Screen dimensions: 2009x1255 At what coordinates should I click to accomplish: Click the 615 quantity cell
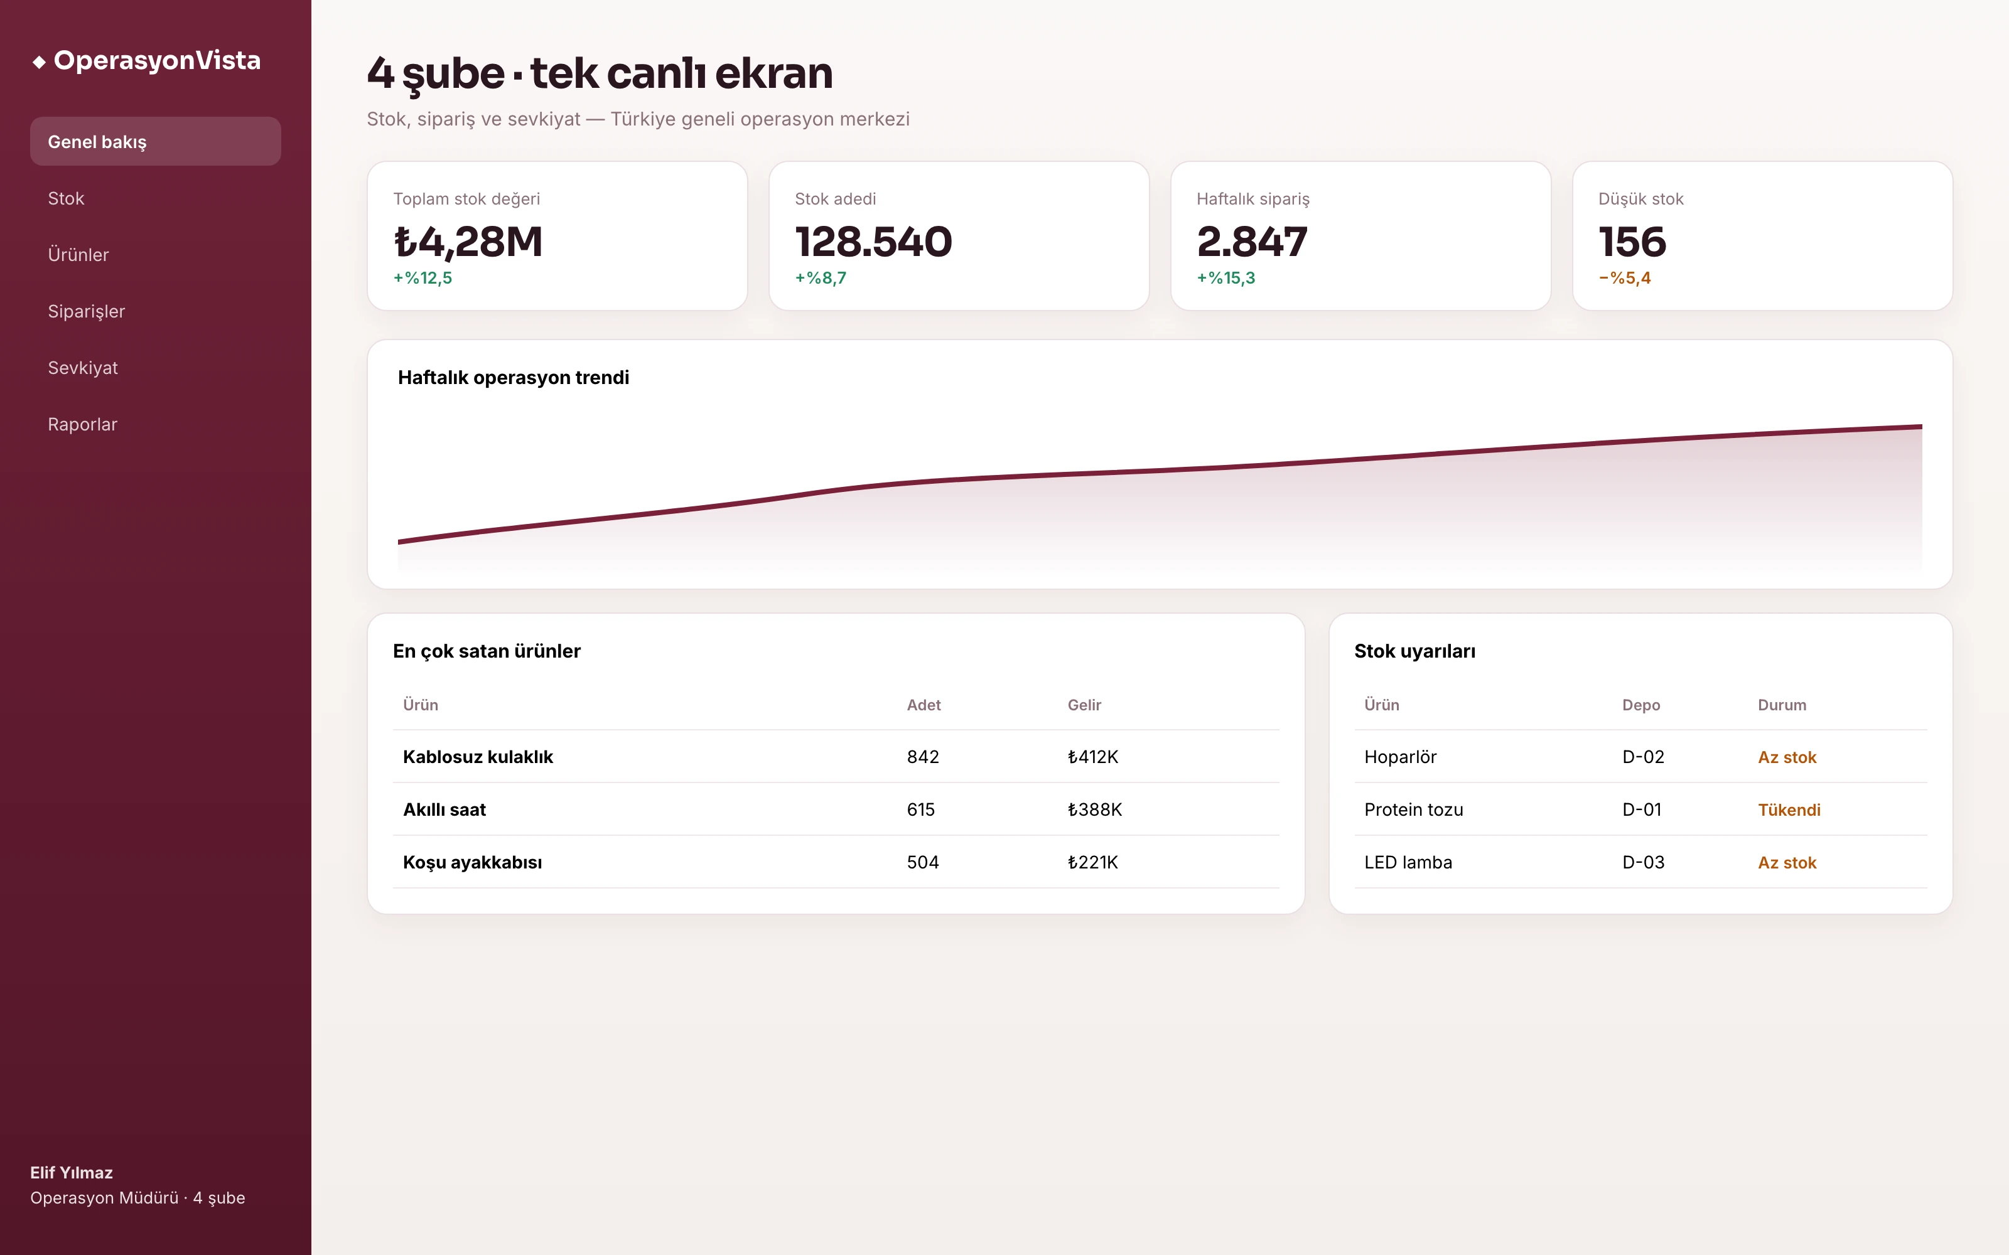tap(920, 809)
